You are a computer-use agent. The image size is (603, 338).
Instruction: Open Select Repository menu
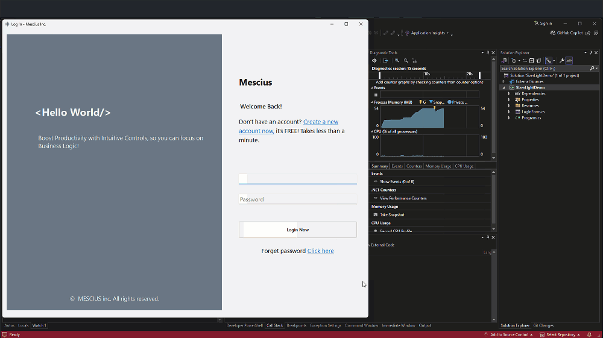click(560, 334)
